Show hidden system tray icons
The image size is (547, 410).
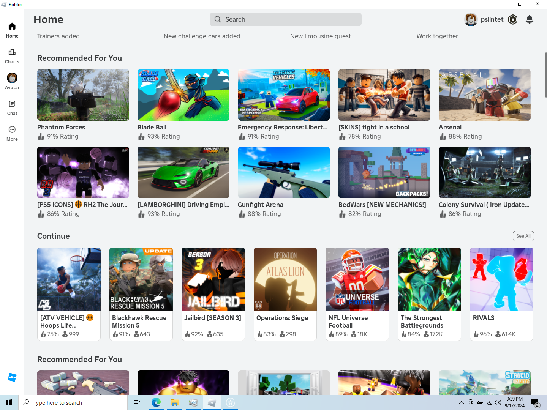pyautogui.click(x=462, y=402)
